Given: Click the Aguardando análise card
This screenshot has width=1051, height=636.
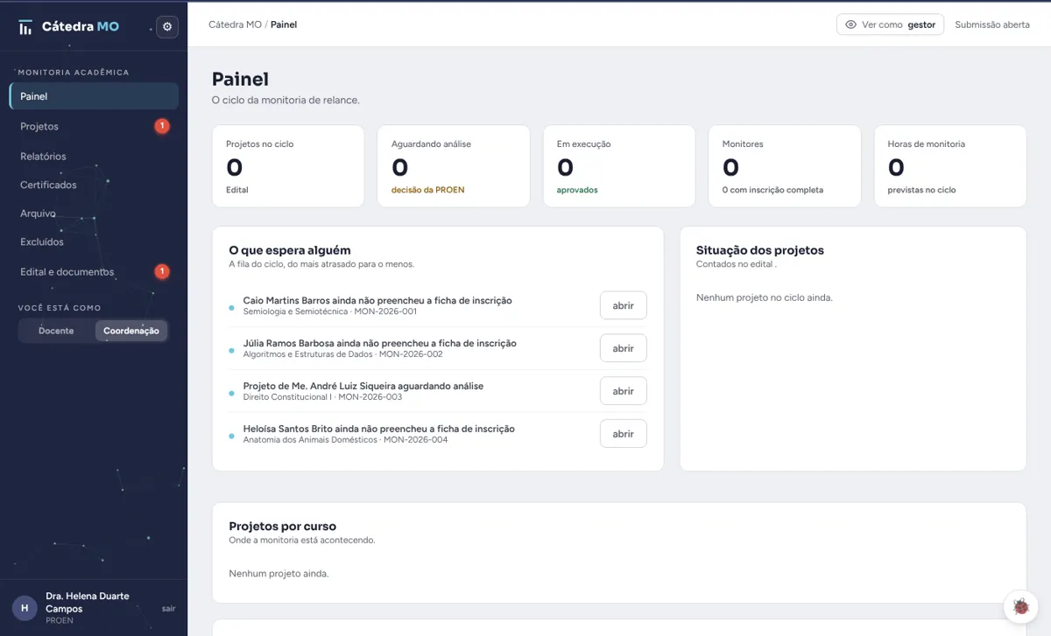Looking at the screenshot, I should (x=454, y=166).
